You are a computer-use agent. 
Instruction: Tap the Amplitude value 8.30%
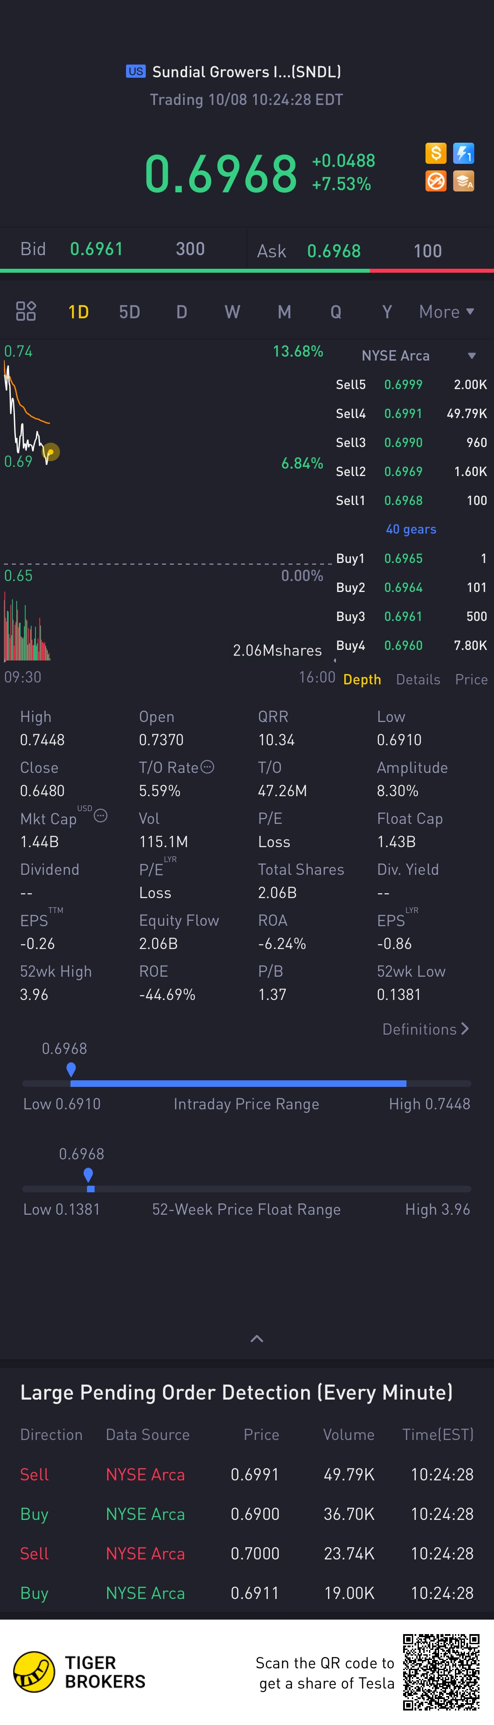[397, 790]
